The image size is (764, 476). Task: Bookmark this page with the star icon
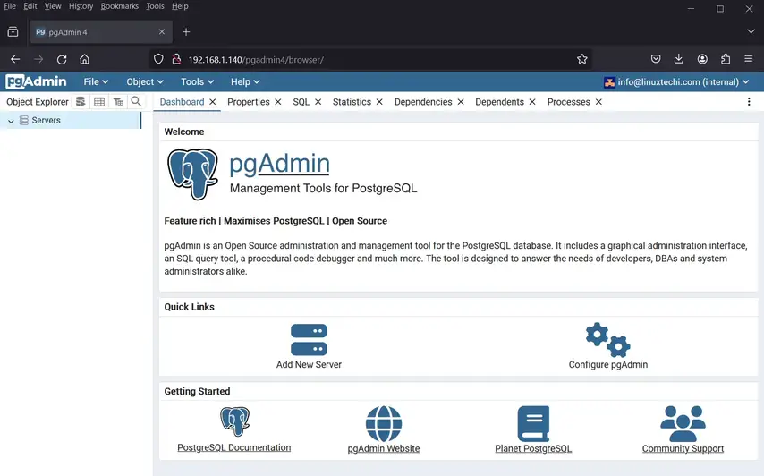pos(582,59)
